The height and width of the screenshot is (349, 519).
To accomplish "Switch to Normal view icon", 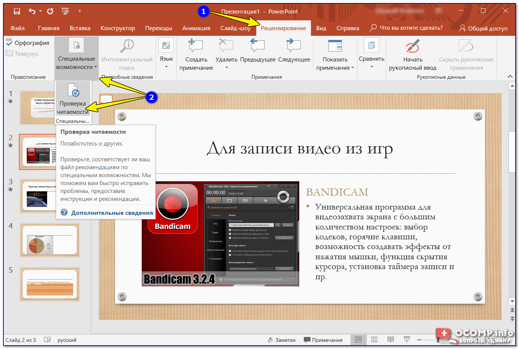I will pos(358,340).
